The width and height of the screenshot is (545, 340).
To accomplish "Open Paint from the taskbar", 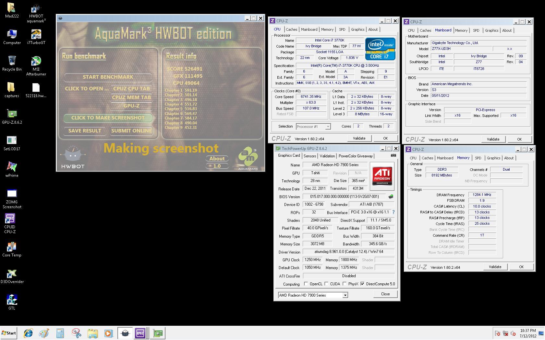I will (44, 333).
